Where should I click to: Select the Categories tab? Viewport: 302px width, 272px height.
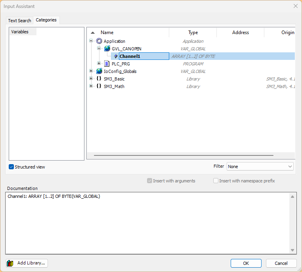point(46,20)
